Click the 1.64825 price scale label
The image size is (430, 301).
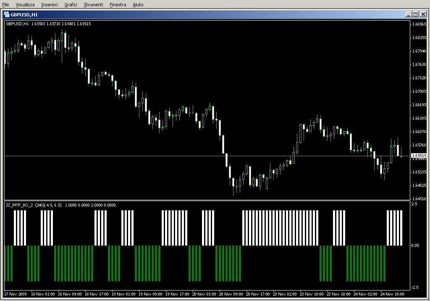[x=420, y=185]
